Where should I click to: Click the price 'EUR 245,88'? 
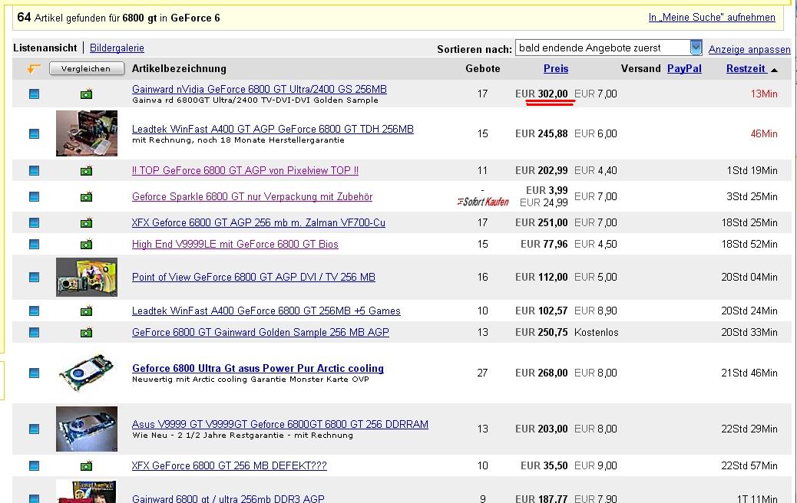(x=541, y=133)
